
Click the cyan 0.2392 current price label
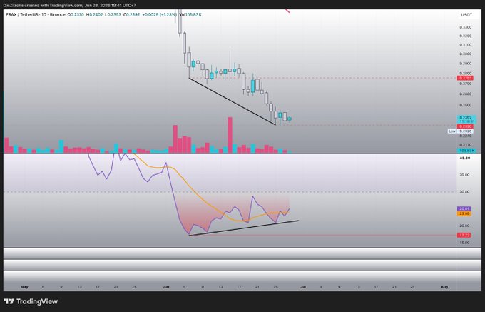pyautogui.click(x=466, y=118)
